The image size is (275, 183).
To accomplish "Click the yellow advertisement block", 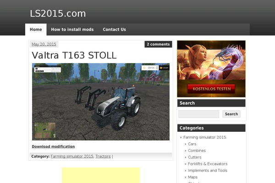I will pyautogui.click(x=101, y=175).
